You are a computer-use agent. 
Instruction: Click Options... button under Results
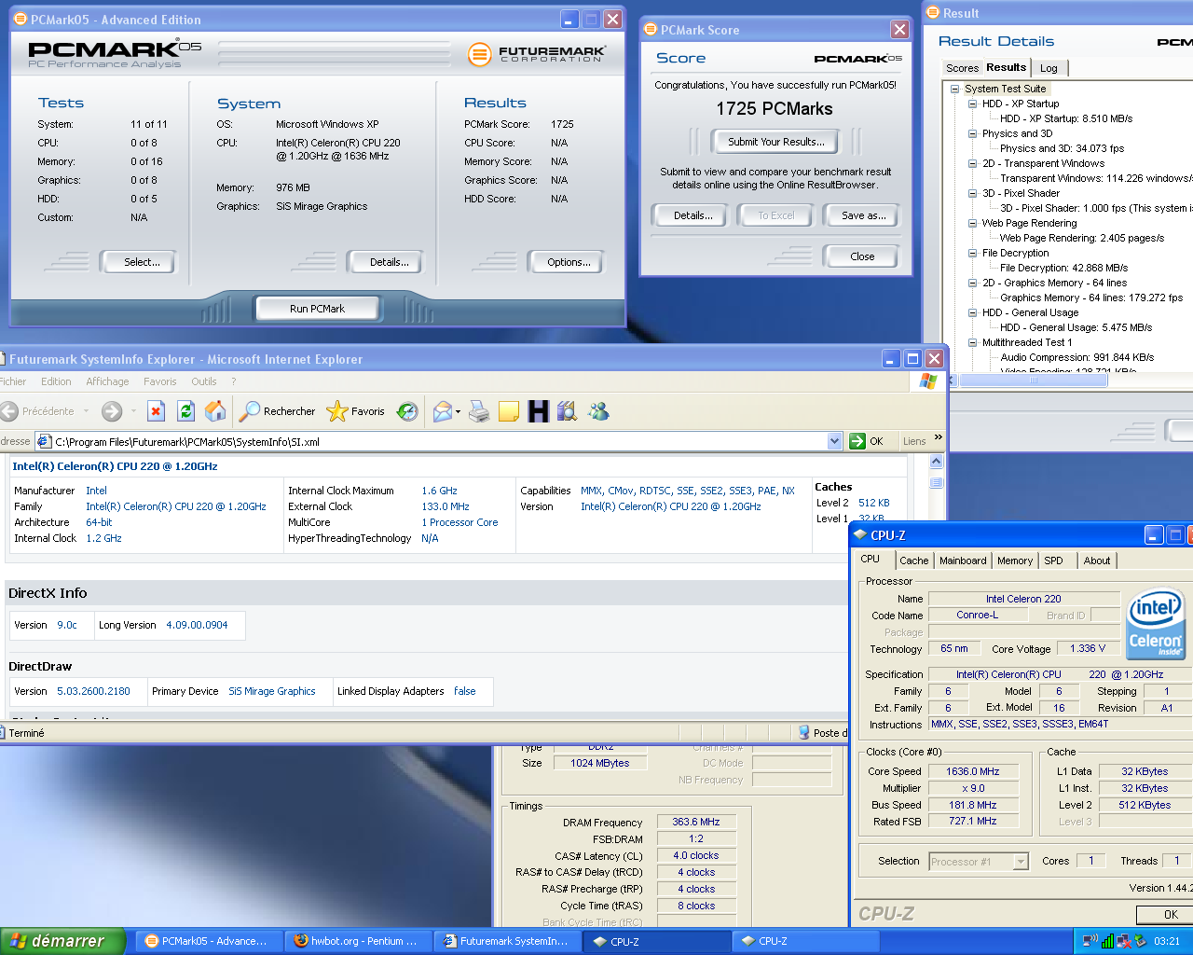[x=569, y=262]
